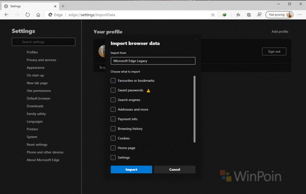Open Family safety settings

[36, 114]
